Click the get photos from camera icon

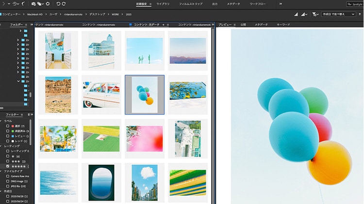pos(34,4)
